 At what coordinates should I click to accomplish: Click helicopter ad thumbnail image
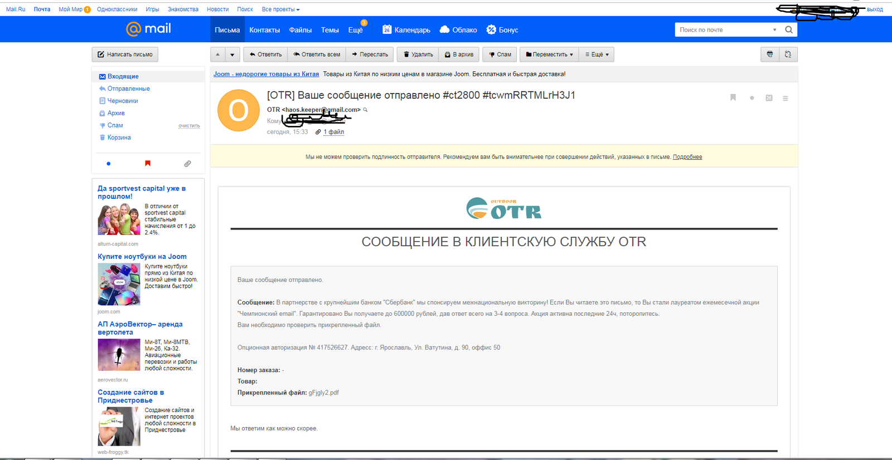119,354
